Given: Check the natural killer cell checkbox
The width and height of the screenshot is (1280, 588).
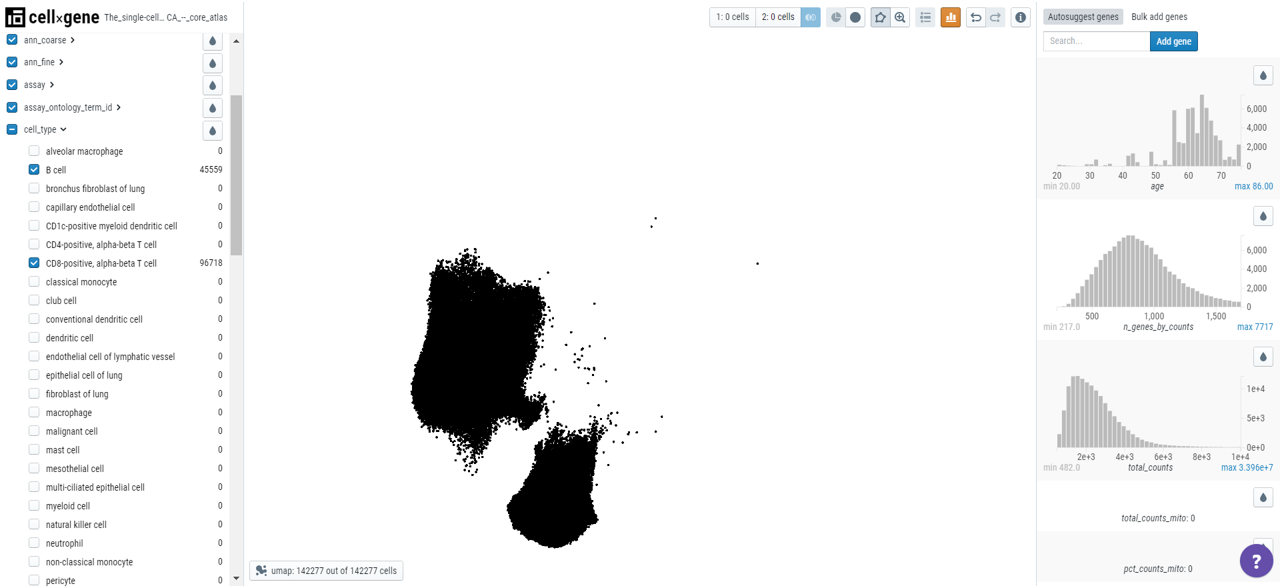Looking at the screenshot, I should coord(34,524).
